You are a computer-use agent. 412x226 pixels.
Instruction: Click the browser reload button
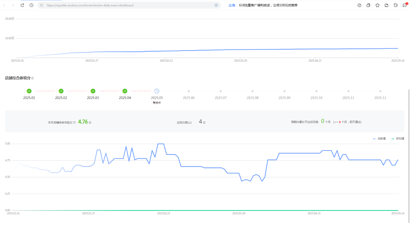22,5
